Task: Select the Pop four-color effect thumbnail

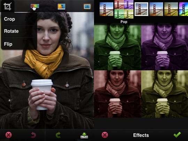Action: (x=124, y=9)
